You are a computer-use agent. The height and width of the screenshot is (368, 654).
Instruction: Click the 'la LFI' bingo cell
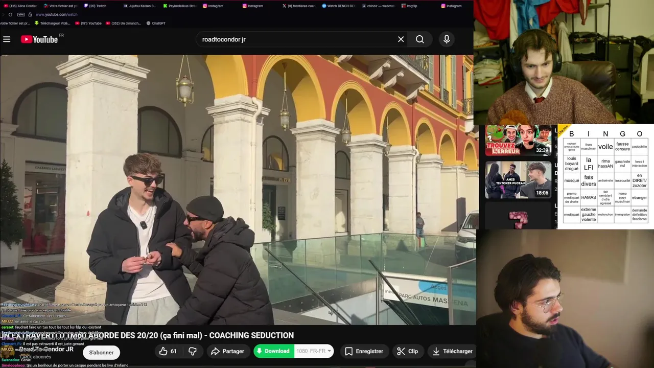tap(589, 164)
